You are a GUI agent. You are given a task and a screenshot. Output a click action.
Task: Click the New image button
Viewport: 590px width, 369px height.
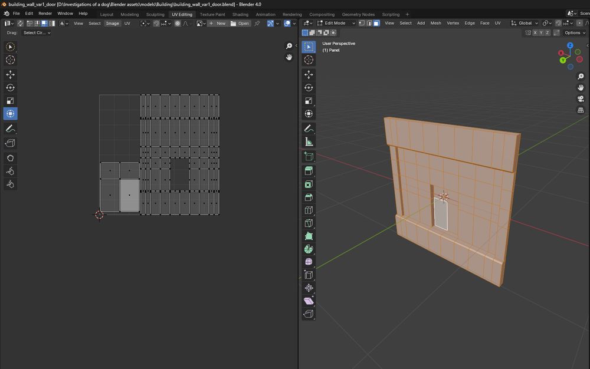218,24
